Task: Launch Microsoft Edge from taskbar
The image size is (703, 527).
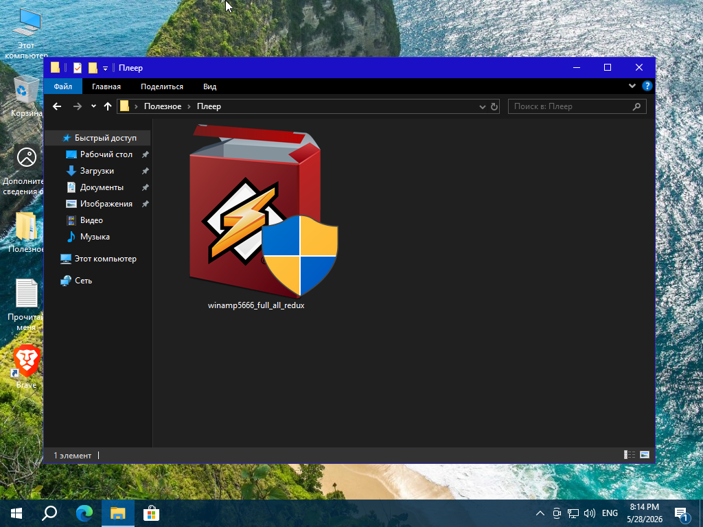Action: click(84, 513)
